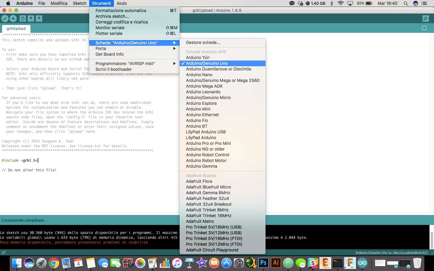Viewport: 434px width, 271px height.
Task: Click the Spotlight search icon in menu bar
Action: click(406, 3)
